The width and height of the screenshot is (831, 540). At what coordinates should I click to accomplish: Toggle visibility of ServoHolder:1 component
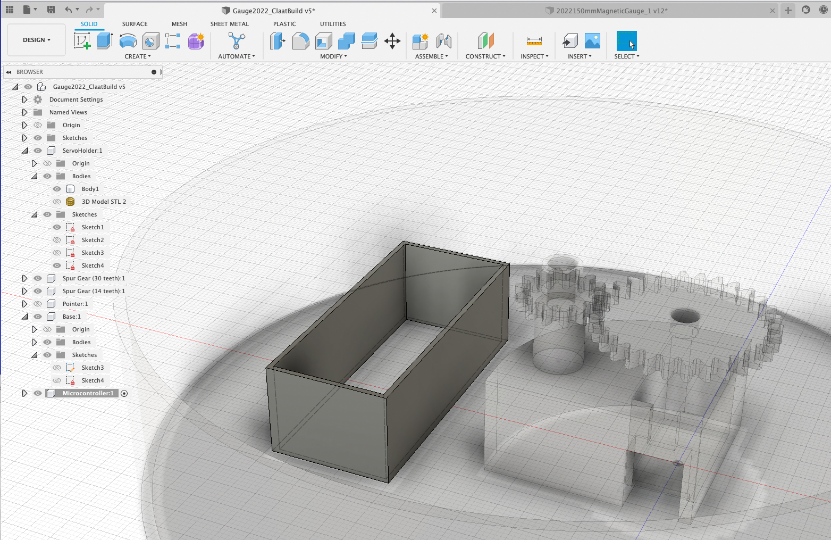tap(38, 151)
